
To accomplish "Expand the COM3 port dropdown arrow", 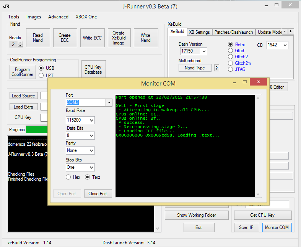I will coord(109,102).
